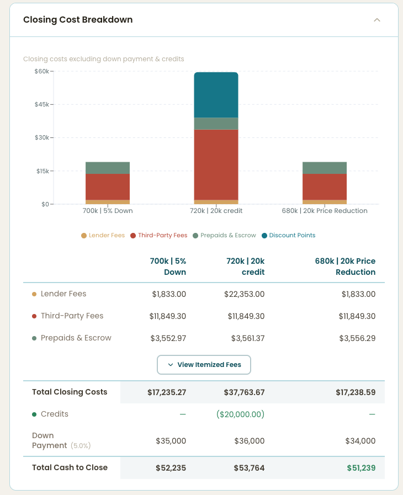Click the $3,561.37 prepaids value

pos(248,338)
